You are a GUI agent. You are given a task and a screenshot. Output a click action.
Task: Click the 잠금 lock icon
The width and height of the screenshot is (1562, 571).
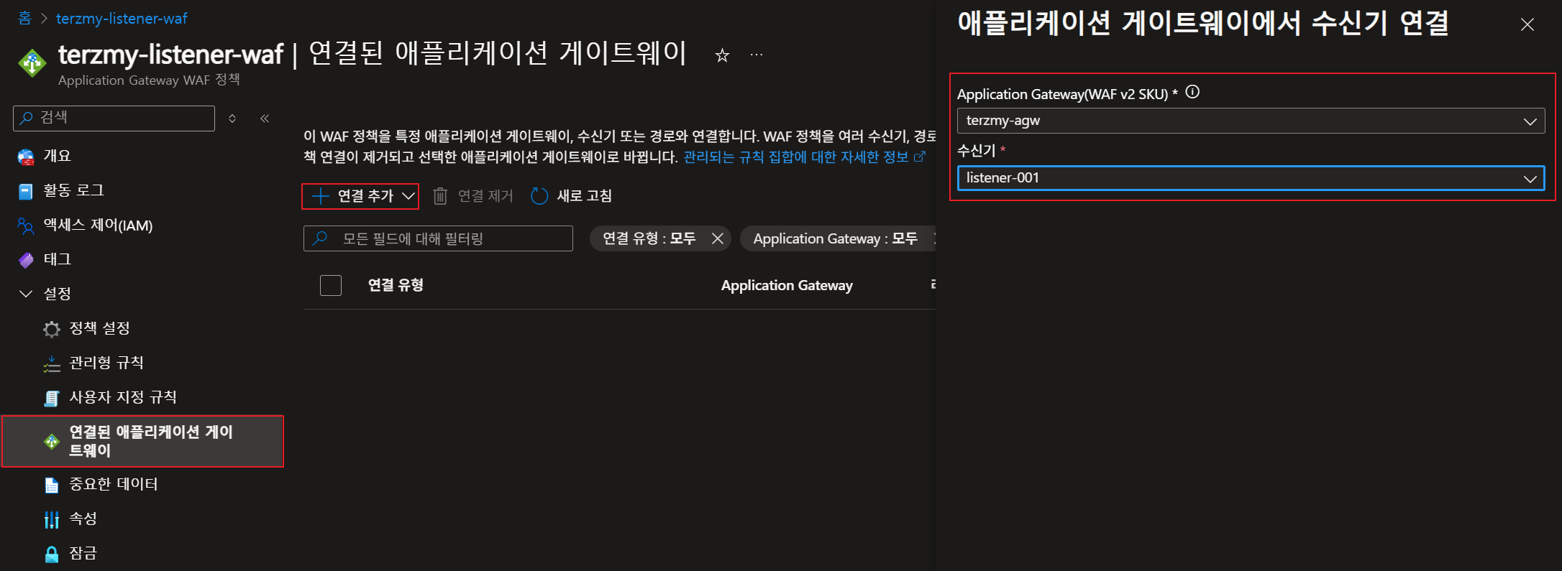click(52, 554)
